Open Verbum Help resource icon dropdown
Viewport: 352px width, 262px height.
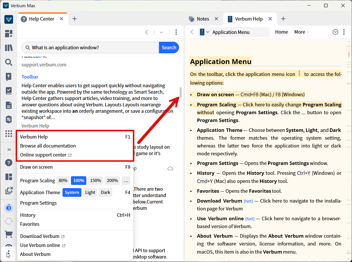click(204, 32)
